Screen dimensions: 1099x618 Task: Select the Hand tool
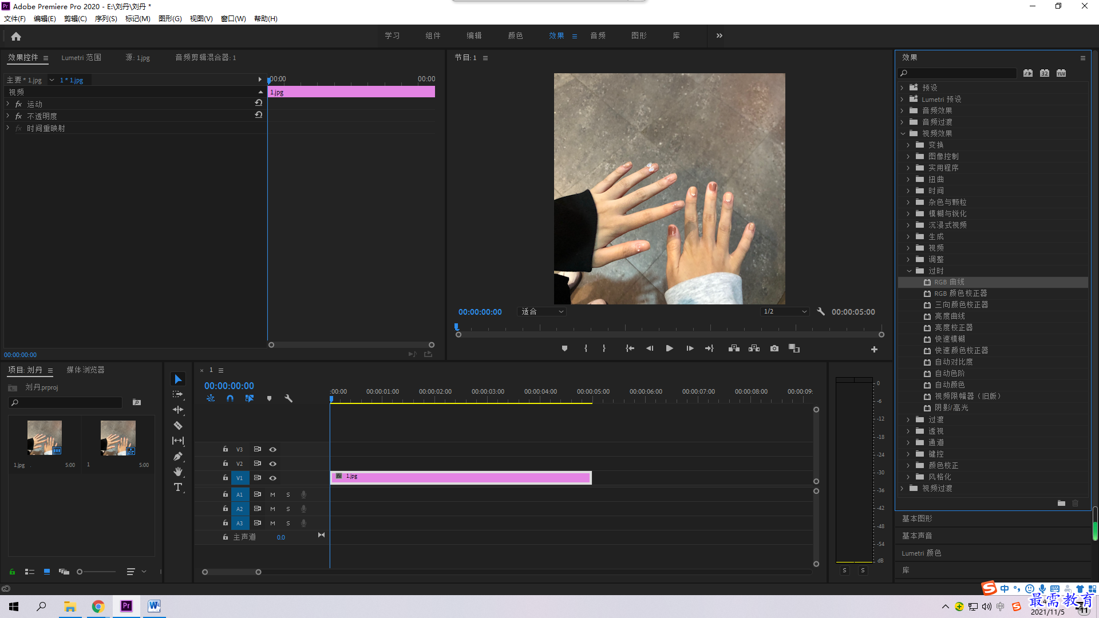click(178, 472)
